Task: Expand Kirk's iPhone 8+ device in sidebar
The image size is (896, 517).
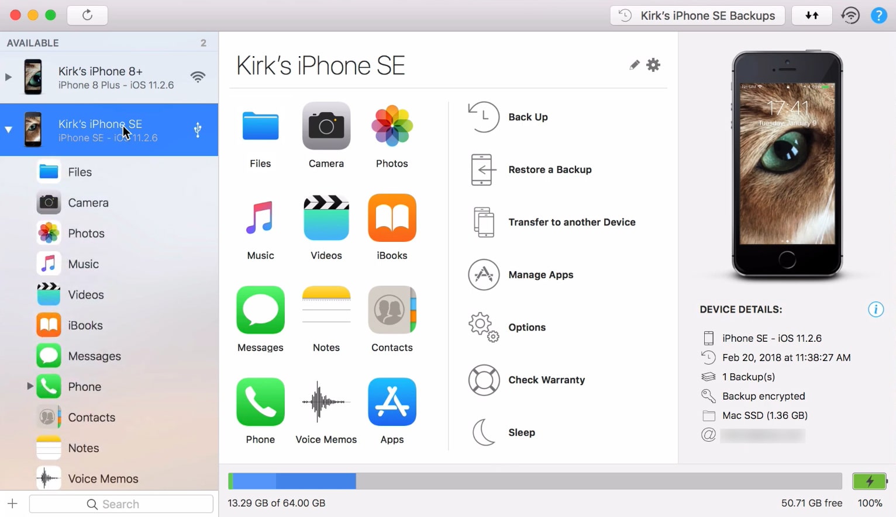Action: 8,77
